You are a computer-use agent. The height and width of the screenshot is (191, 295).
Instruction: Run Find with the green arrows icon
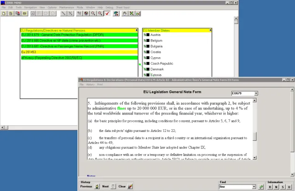pyautogui.click(x=261, y=187)
